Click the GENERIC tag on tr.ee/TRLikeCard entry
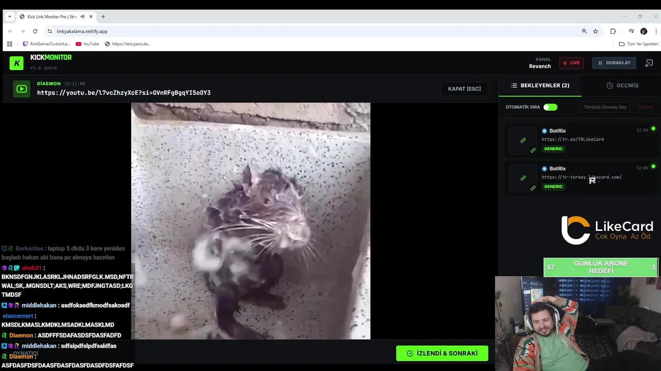Screen dimensions: 661x371 pyautogui.click(x=553, y=149)
